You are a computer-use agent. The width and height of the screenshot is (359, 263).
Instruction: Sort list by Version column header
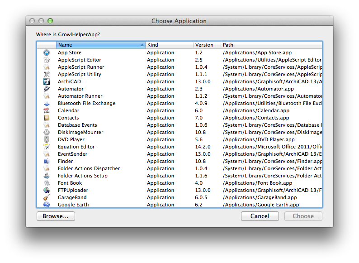[207, 45]
